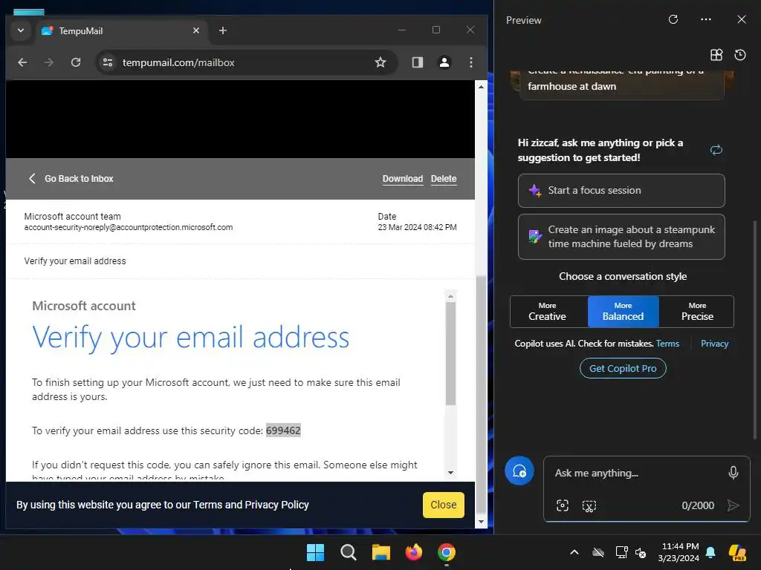Click the muted volume tray icon
761x570 pixels.
click(x=641, y=552)
